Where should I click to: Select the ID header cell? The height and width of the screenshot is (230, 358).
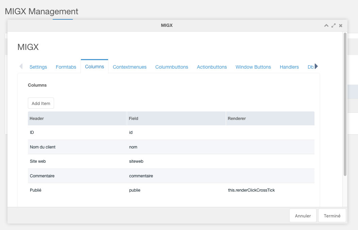(x=77, y=132)
